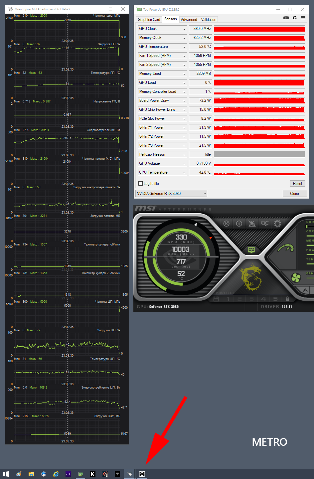Click PerfCap Reason gray status bar
This screenshot has height=479, width=314.
click(259, 154)
